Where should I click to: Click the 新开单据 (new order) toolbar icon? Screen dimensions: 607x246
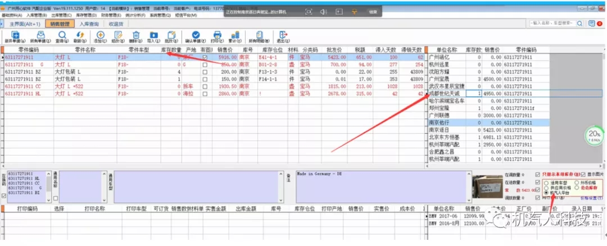(x=15, y=35)
